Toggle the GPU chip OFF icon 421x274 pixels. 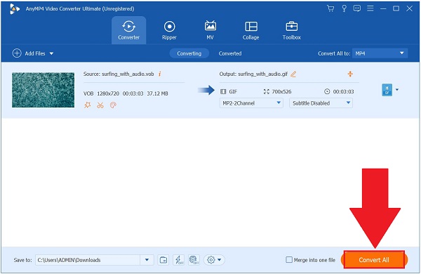point(194,260)
